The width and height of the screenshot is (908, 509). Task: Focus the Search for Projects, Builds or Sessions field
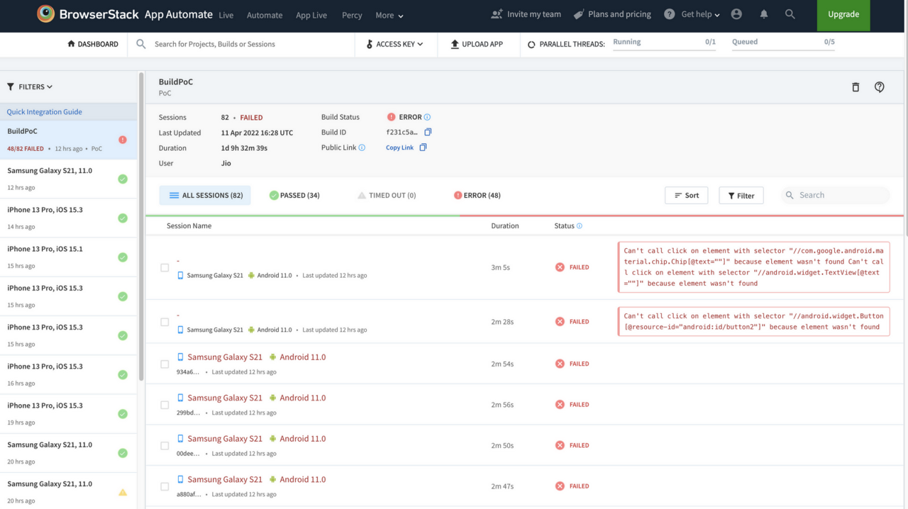[x=241, y=44]
